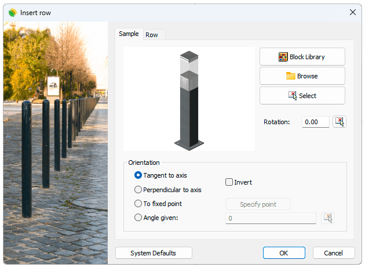This screenshot has width=365, height=267.
Task: Switch to the Row tab
Action: coord(152,35)
